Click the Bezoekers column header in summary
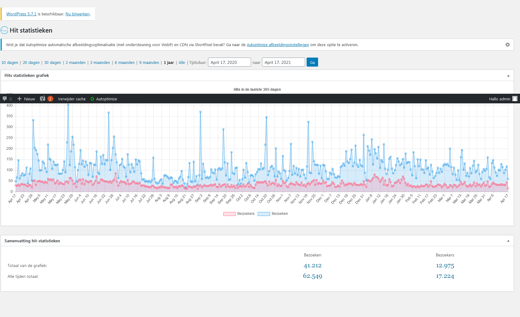Image resolution: width=520 pixels, height=317 pixels. point(445,255)
